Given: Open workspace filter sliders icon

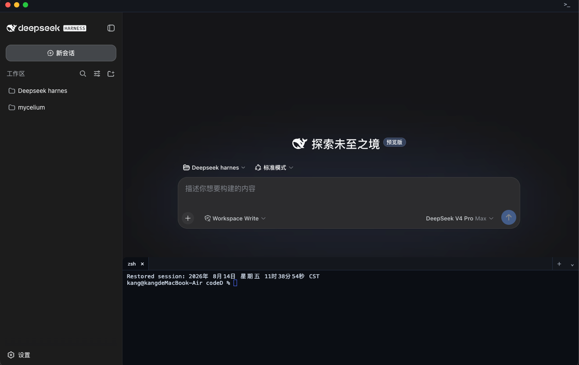Looking at the screenshot, I should coord(97,74).
